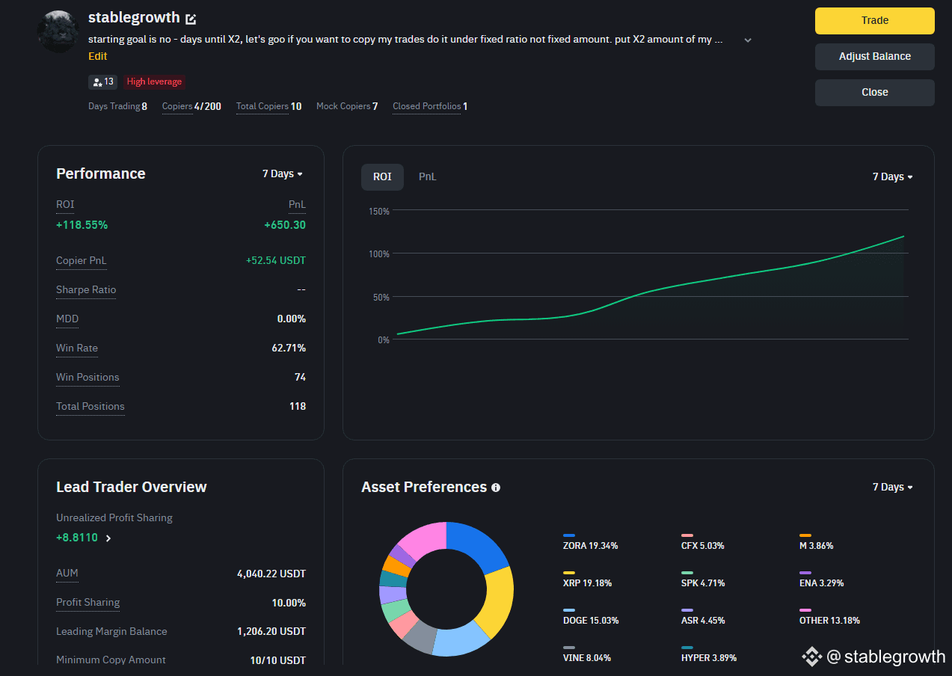Click the ROI label in Performance
This screenshot has width=952, height=676.
65,205
